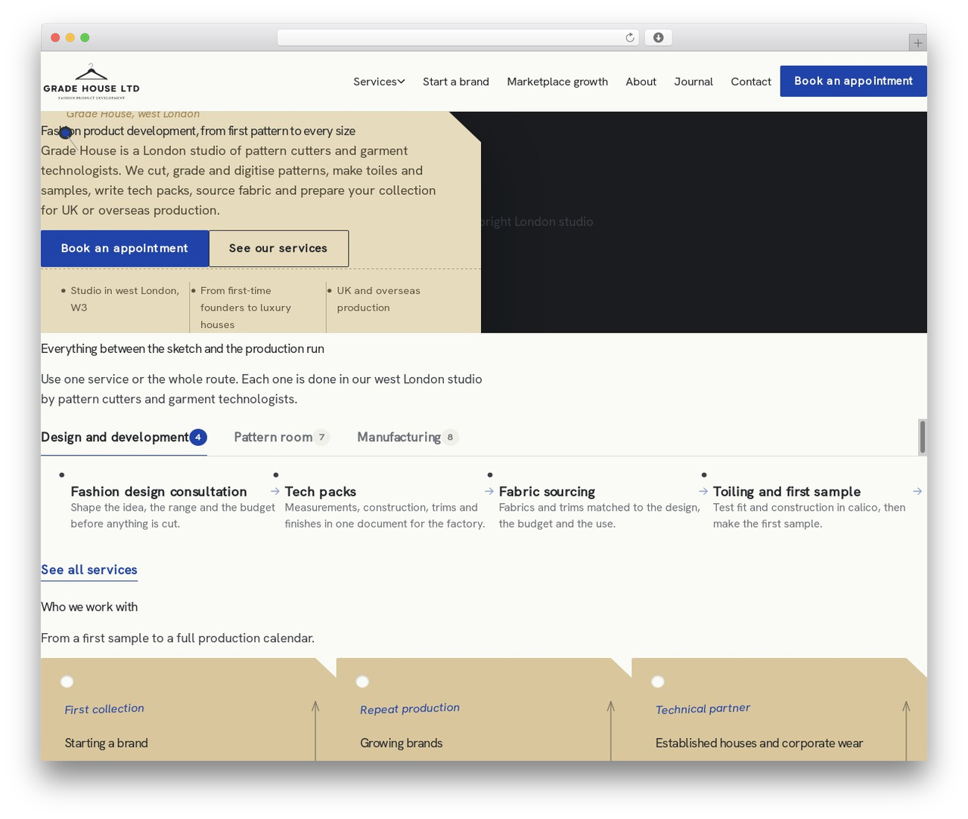Switch to the Manufacturing tab
This screenshot has width=968, height=819.
coord(408,437)
